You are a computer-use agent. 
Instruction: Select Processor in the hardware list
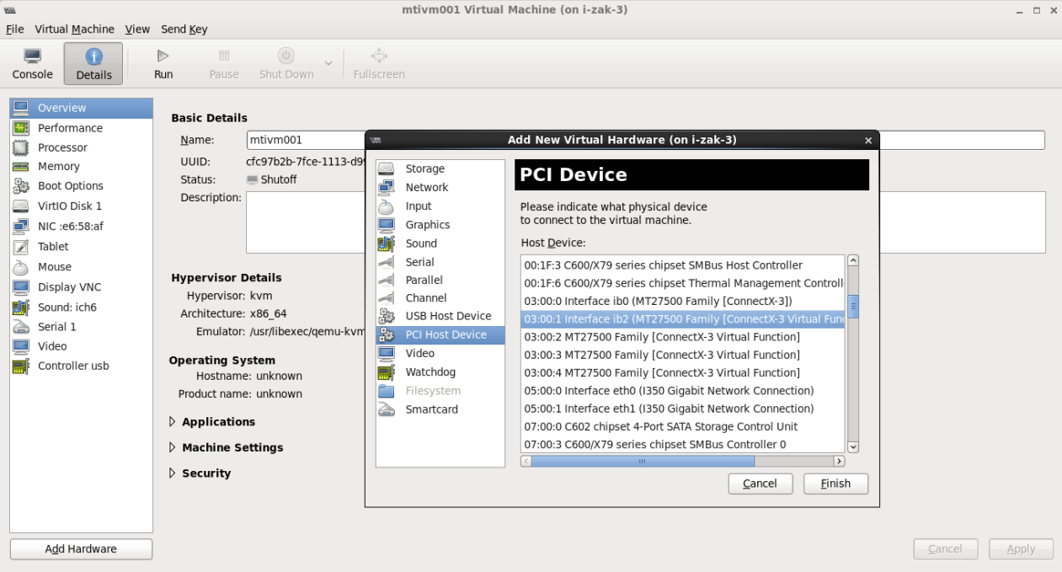point(82,147)
